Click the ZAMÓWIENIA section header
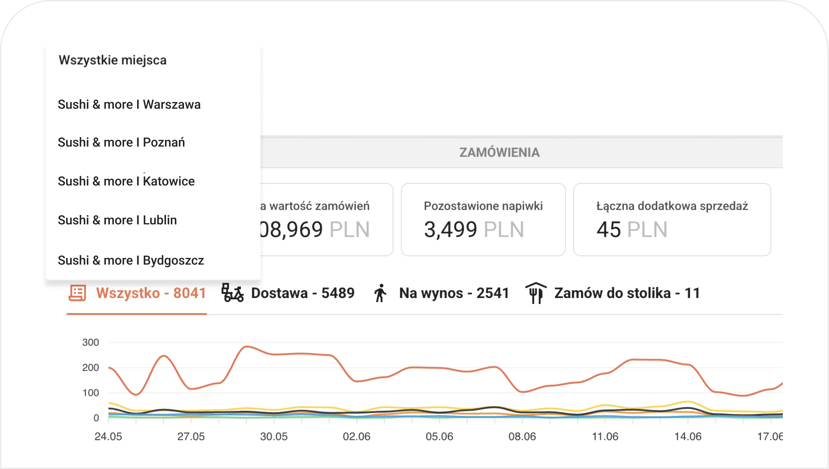 (x=500, y=152)
